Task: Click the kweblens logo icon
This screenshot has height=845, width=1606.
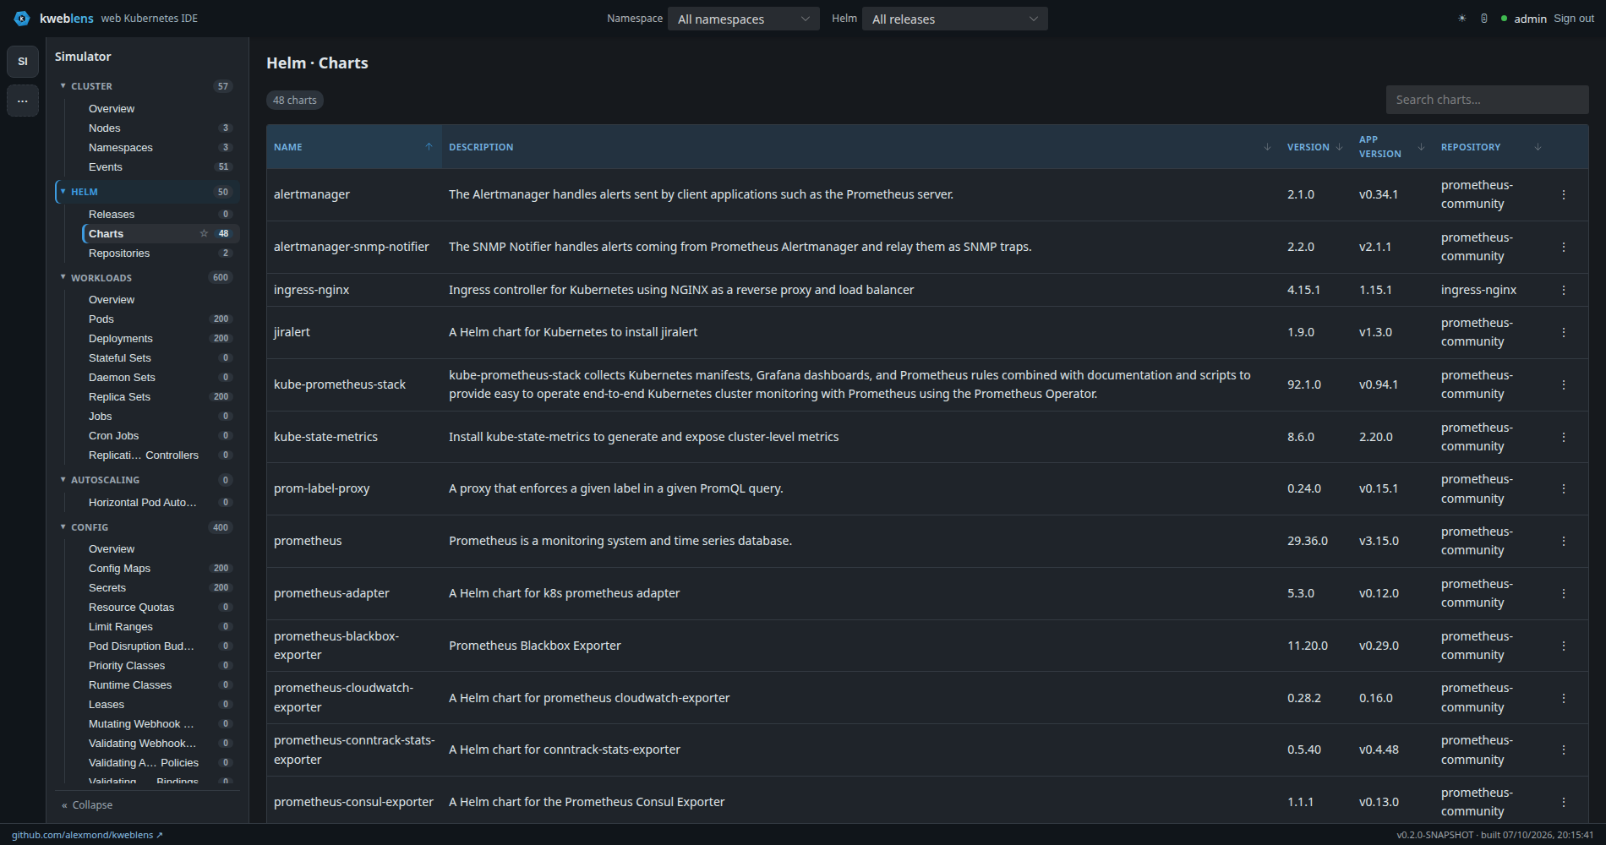Action: pyautogui.click(x=22, y=19)
